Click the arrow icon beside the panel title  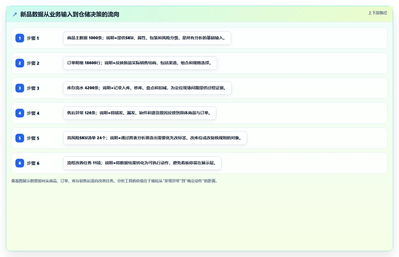tap(15, 15)
